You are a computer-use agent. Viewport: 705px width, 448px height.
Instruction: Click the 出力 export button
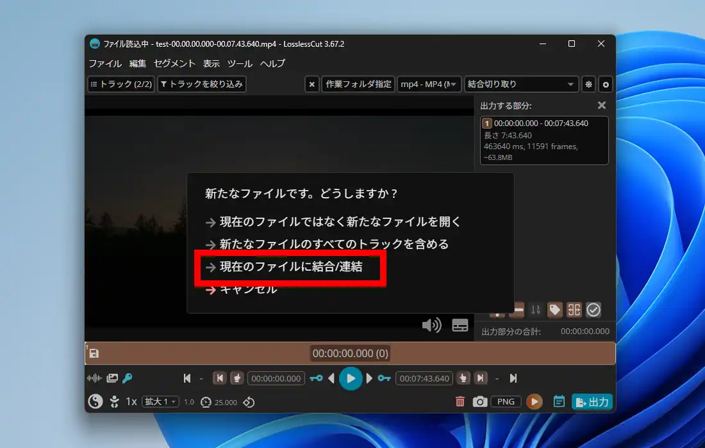pyautogui.click(x=592, y=402)
